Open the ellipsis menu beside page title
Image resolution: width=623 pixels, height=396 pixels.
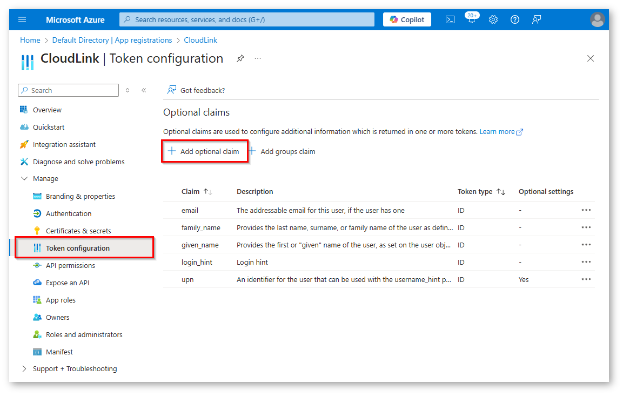258,58
